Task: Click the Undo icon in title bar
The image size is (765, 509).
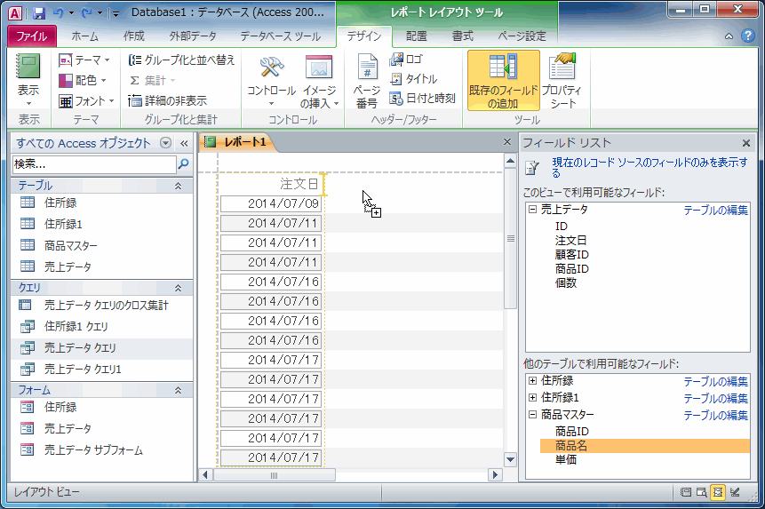Action: point(59,13)
